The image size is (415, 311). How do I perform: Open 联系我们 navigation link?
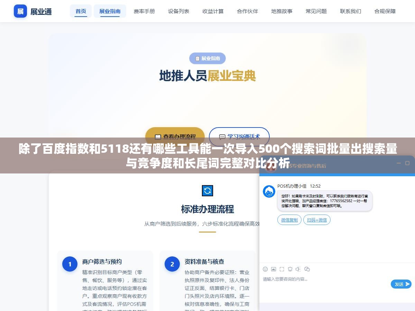tap(351, 11)
